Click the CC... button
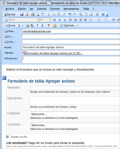The image size is (120, 149). pyautogui.click(x=9, y=37)
